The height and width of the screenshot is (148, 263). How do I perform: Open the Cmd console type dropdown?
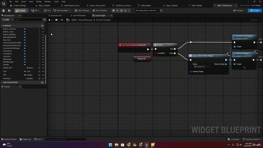[39, 139]
